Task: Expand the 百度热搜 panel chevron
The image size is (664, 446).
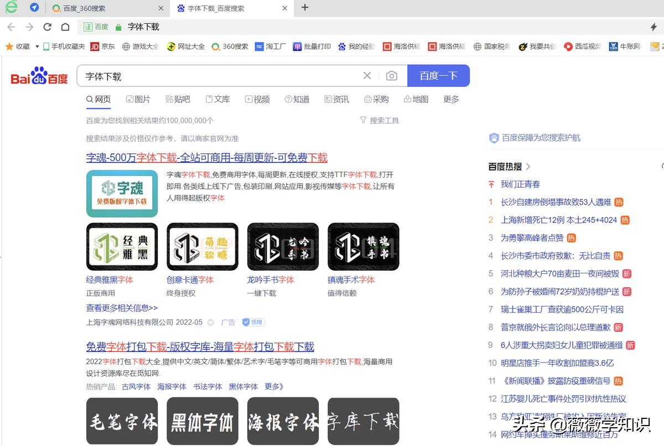Action: pyautogui.click(x=528, y=166)
